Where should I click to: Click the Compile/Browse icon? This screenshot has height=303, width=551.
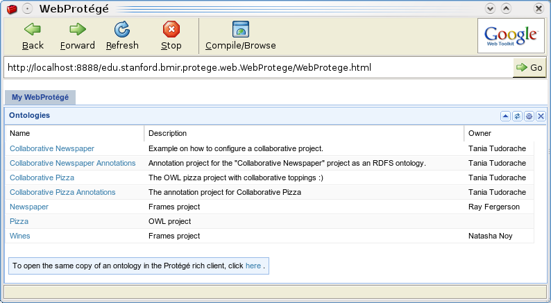pos(241,29)
